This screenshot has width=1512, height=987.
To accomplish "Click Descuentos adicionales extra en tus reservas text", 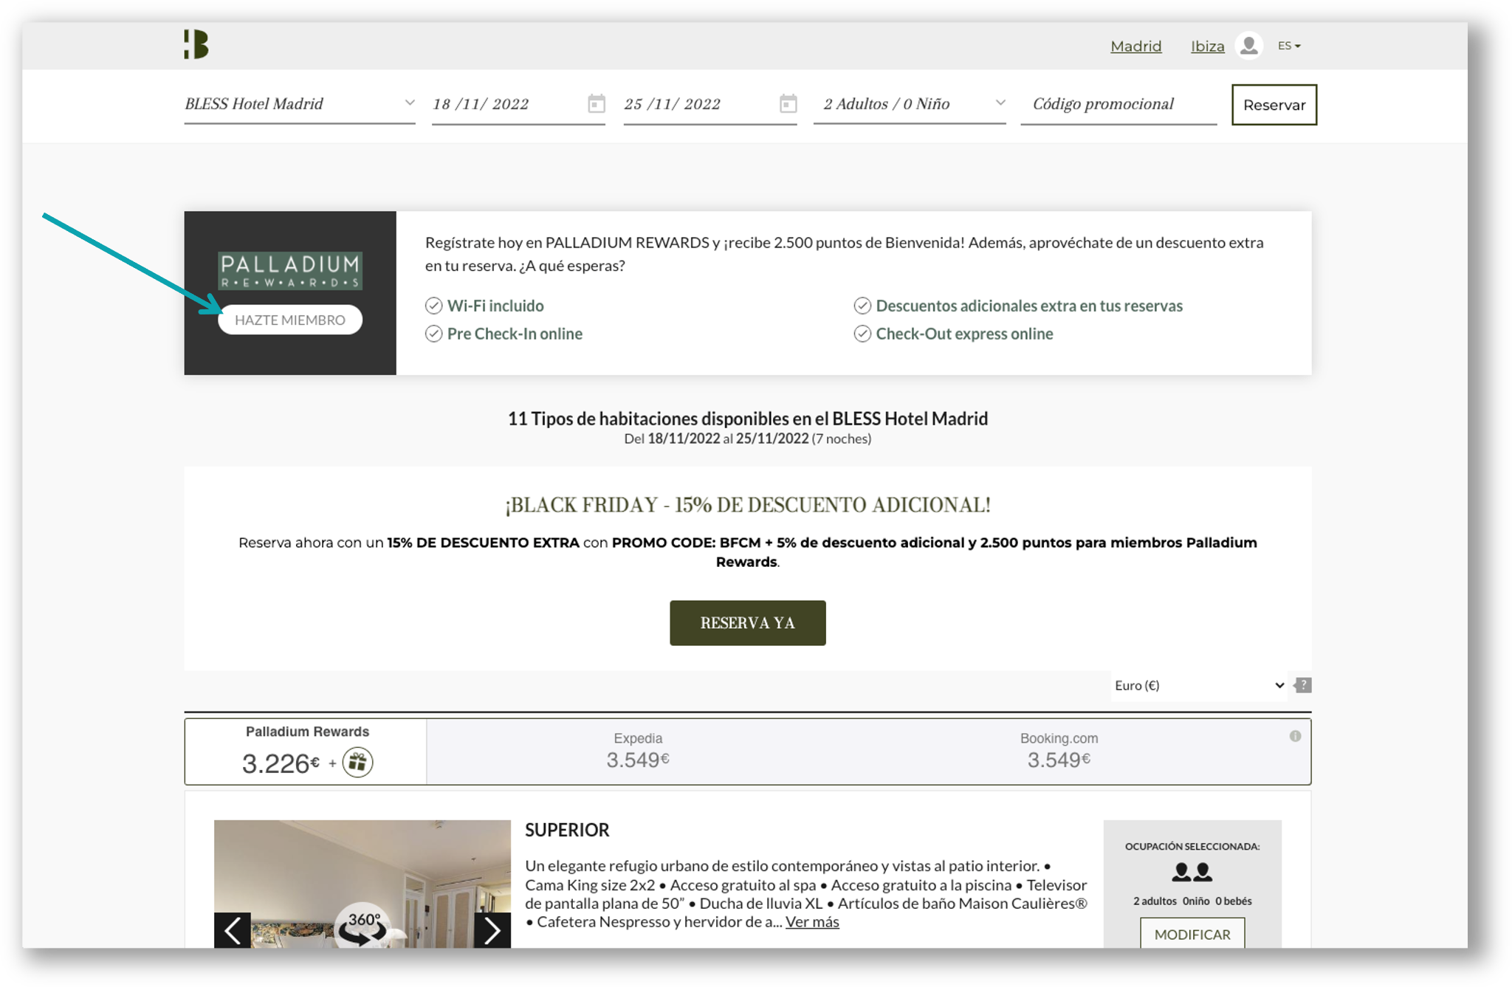I will (1029, 306).
